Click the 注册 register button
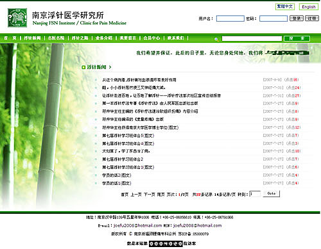Image resolution: width=321 pixels, height=249 pixels. [312, 19]
